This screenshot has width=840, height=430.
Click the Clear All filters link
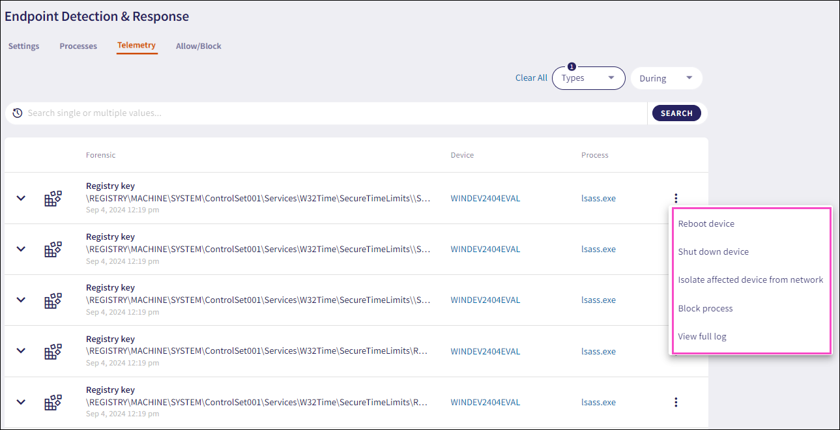pos(531,78)
